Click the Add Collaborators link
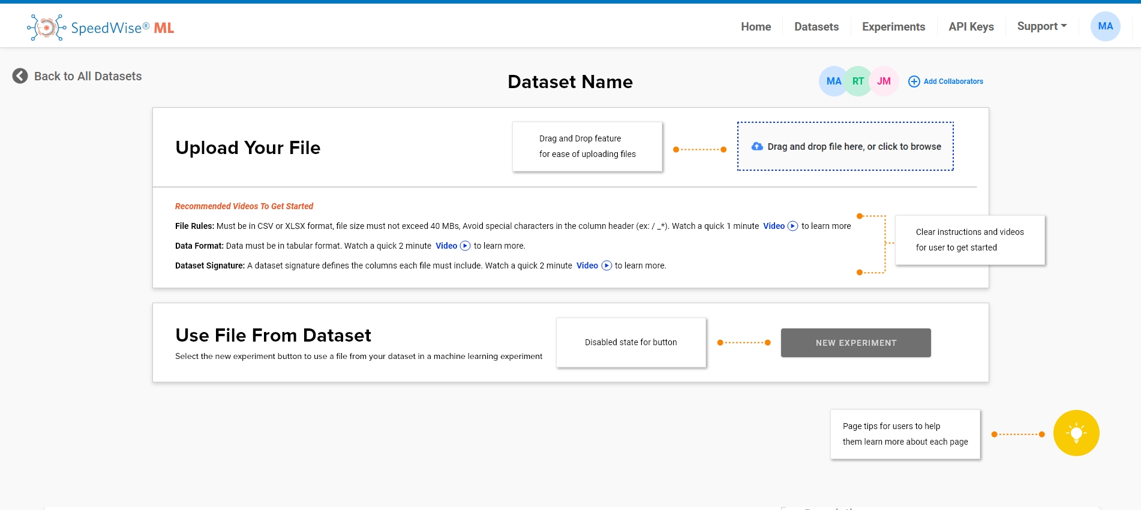Screen dimensions: 1141x510 [x=953, y=82]
